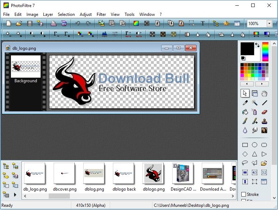This screenshot has height=210, width=278.
Task: Select the Eraser tool
Action: point(264,112)
